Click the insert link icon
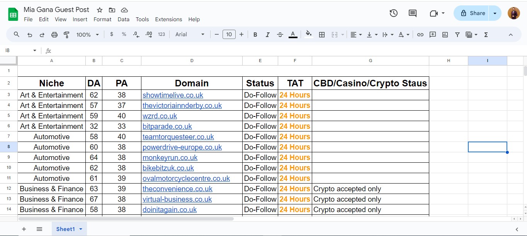Viewport: 527px width, 236px height. coord(420,35)
